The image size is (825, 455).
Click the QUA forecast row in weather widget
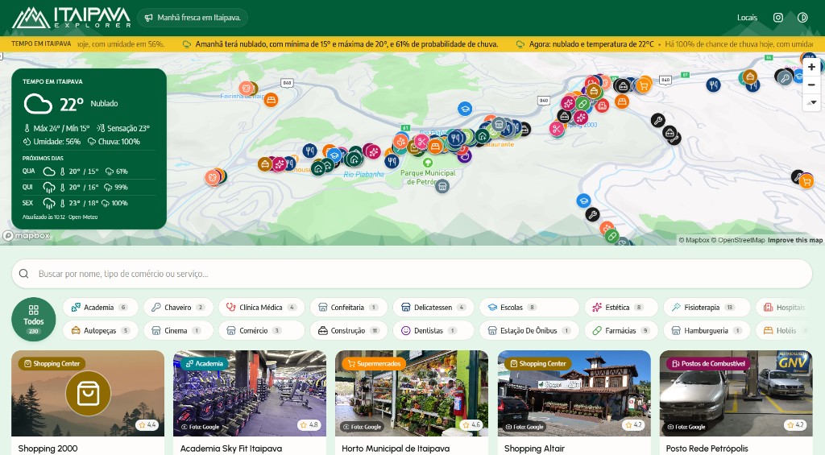point(89,172)
